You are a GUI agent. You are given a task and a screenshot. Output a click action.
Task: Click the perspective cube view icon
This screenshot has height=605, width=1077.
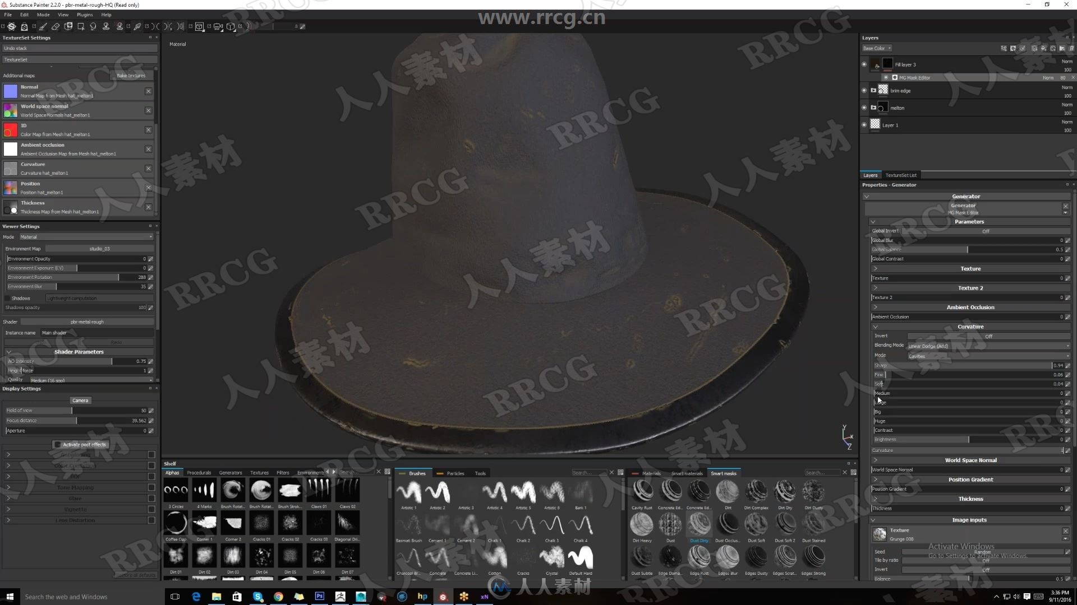pyautogui.click(x=231, y=26)
